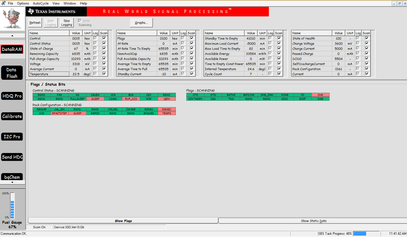
Task: Select the Maximum Load Current value -5000
Action: (x=251, y=44)
